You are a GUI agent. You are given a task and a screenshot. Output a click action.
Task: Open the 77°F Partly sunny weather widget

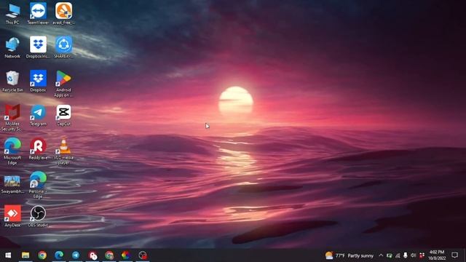coord(349,255)
